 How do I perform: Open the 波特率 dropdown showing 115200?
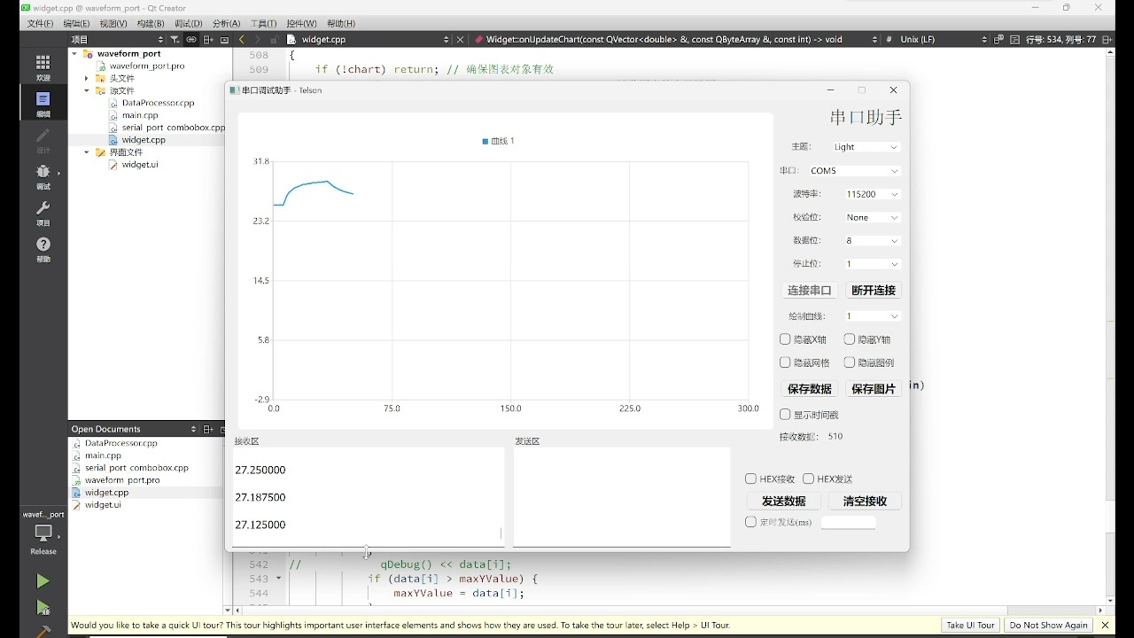coord(873,193)
